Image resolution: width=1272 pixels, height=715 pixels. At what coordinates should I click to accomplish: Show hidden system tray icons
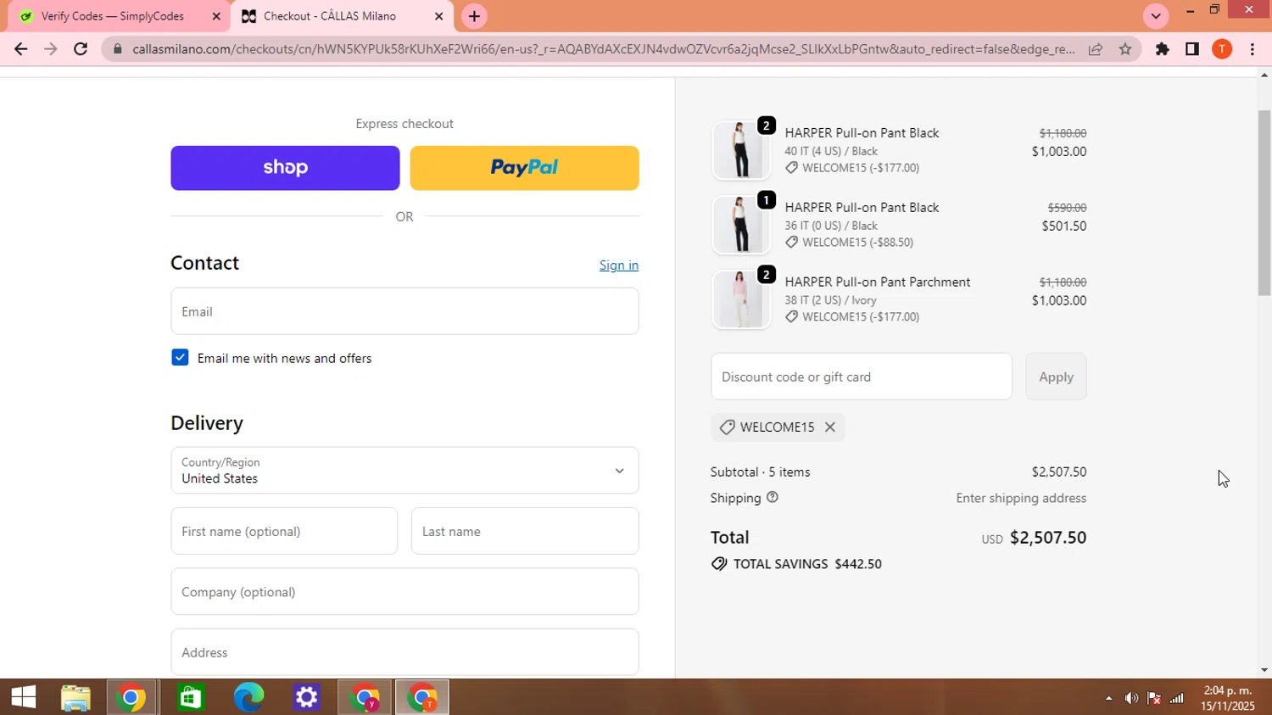click(x=1108, y=698)
